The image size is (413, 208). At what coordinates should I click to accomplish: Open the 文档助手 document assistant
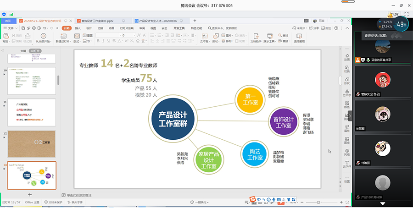click(x=256, y=36)
